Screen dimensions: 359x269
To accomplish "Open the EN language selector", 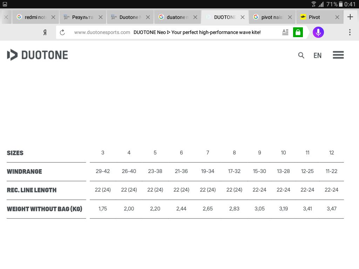I will point(317,55).
